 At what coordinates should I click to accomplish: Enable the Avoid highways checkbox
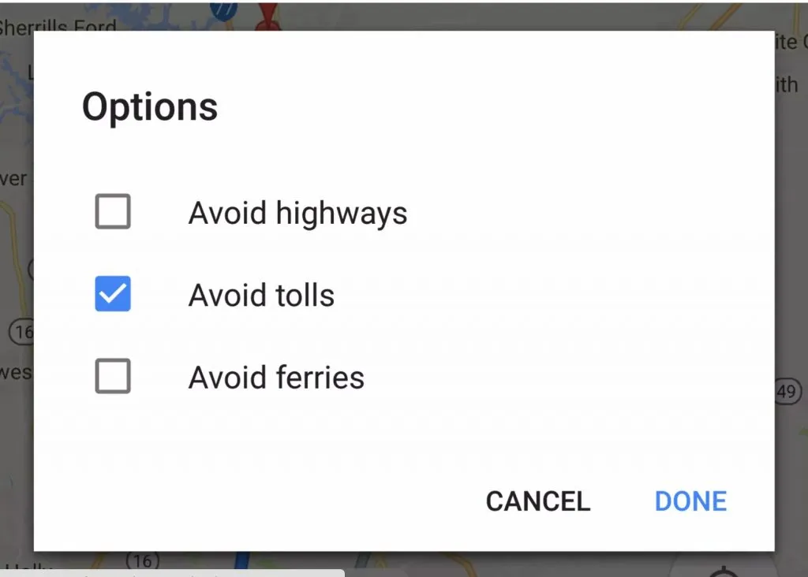tap(113, 213)
